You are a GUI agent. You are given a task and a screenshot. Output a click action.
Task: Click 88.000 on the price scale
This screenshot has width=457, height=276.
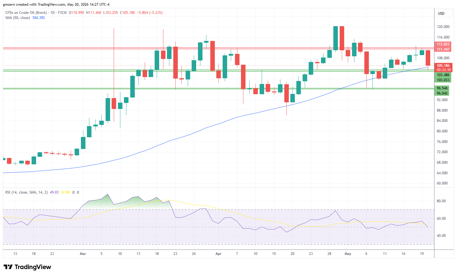point(442,110)
